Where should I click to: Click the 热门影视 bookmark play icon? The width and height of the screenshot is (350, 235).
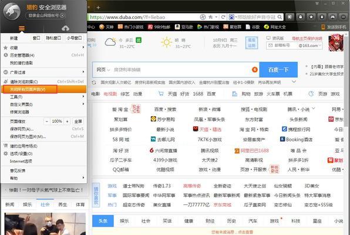click(200, 27)
